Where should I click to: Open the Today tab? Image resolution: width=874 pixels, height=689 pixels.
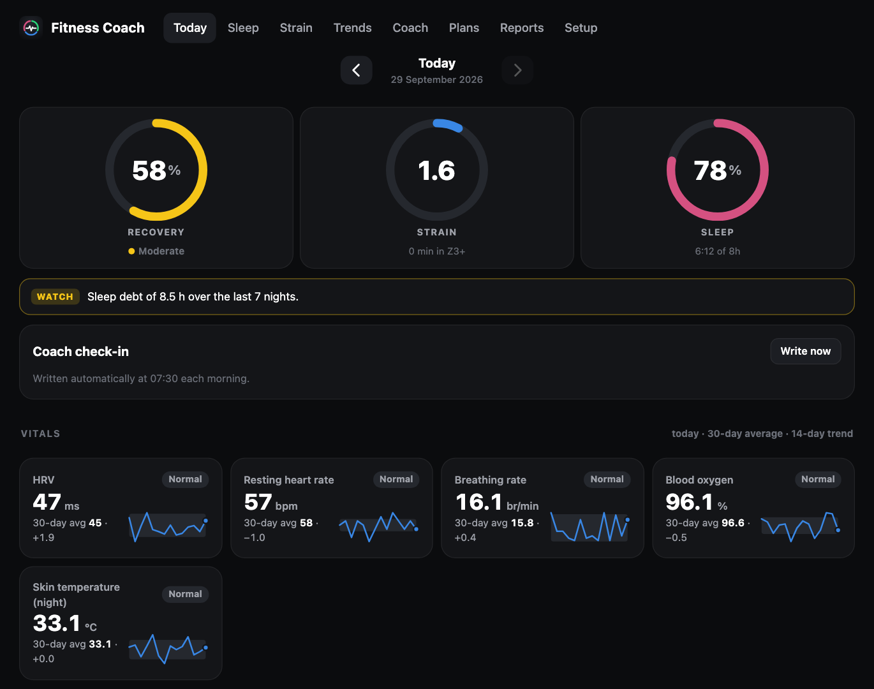click(190, 28)
